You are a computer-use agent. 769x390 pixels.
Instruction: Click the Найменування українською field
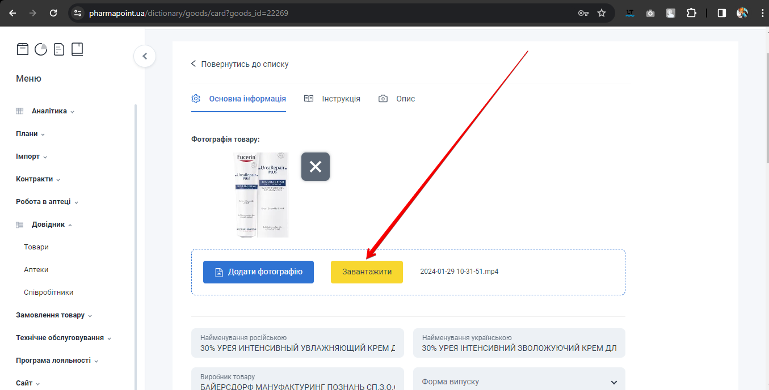519,344
